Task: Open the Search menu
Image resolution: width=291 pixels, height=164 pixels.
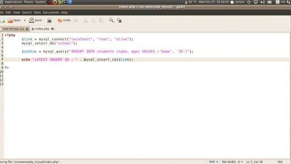Action: click(x=27, y=12)
